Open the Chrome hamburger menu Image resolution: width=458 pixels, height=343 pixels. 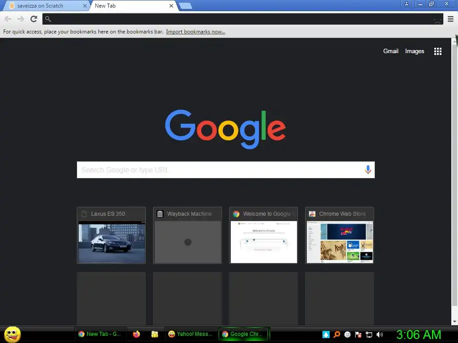450,19
